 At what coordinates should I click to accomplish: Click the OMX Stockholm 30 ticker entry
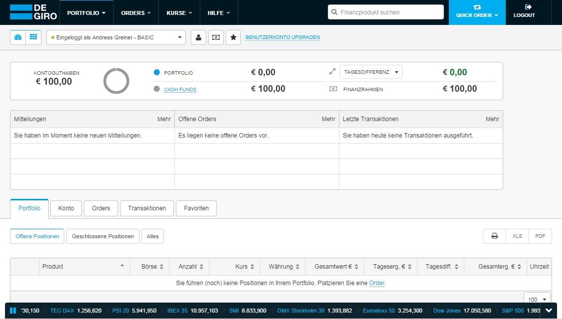coord(314,311)
